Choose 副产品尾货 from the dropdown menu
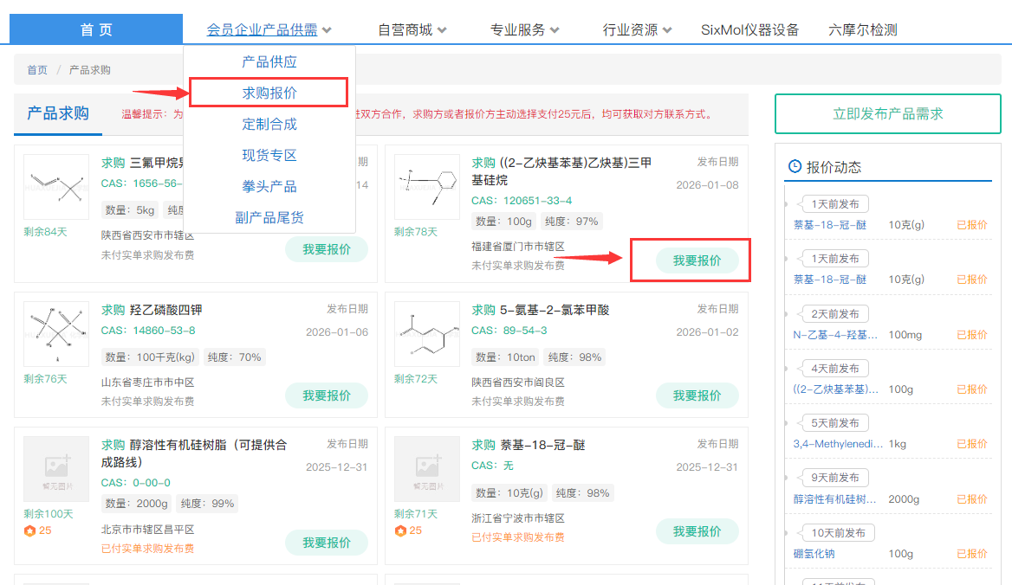 (x=269, y=217)
